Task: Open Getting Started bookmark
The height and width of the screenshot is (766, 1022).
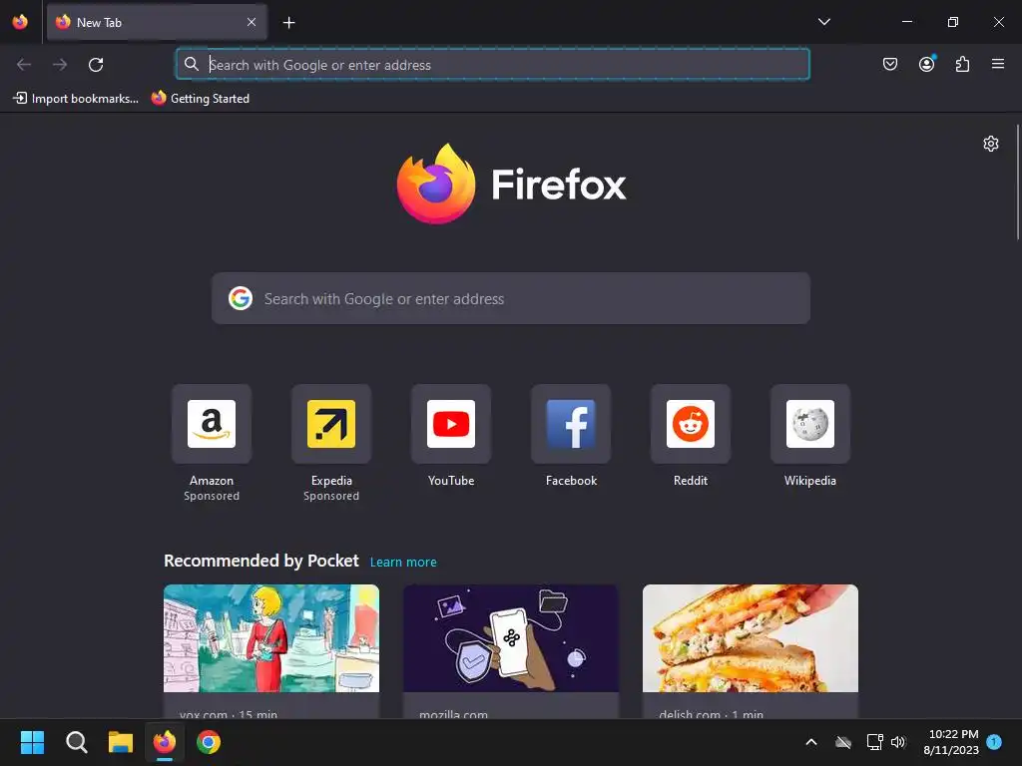Action: coord(200,99)
